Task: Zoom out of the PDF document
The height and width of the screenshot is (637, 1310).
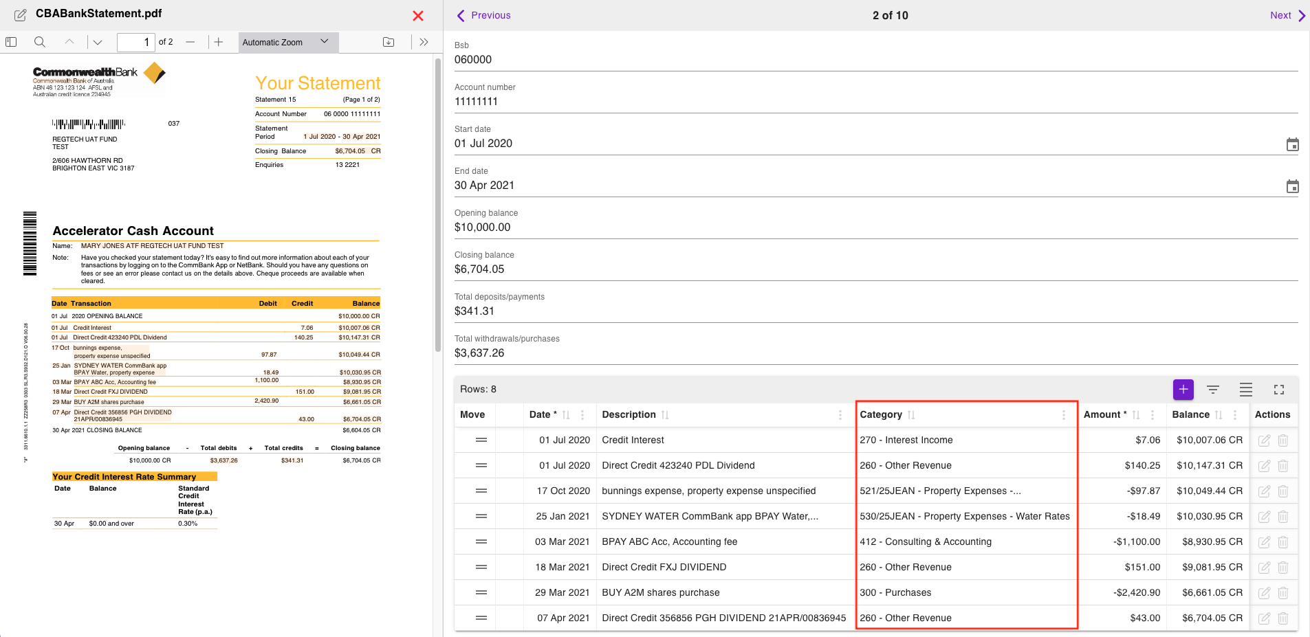Action: click(x=190, y=42)
